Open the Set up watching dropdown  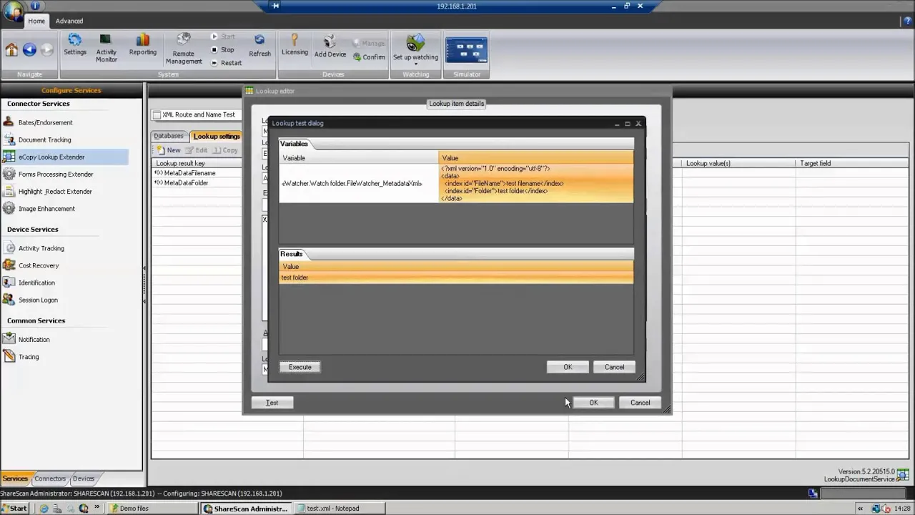click(415, 49)
